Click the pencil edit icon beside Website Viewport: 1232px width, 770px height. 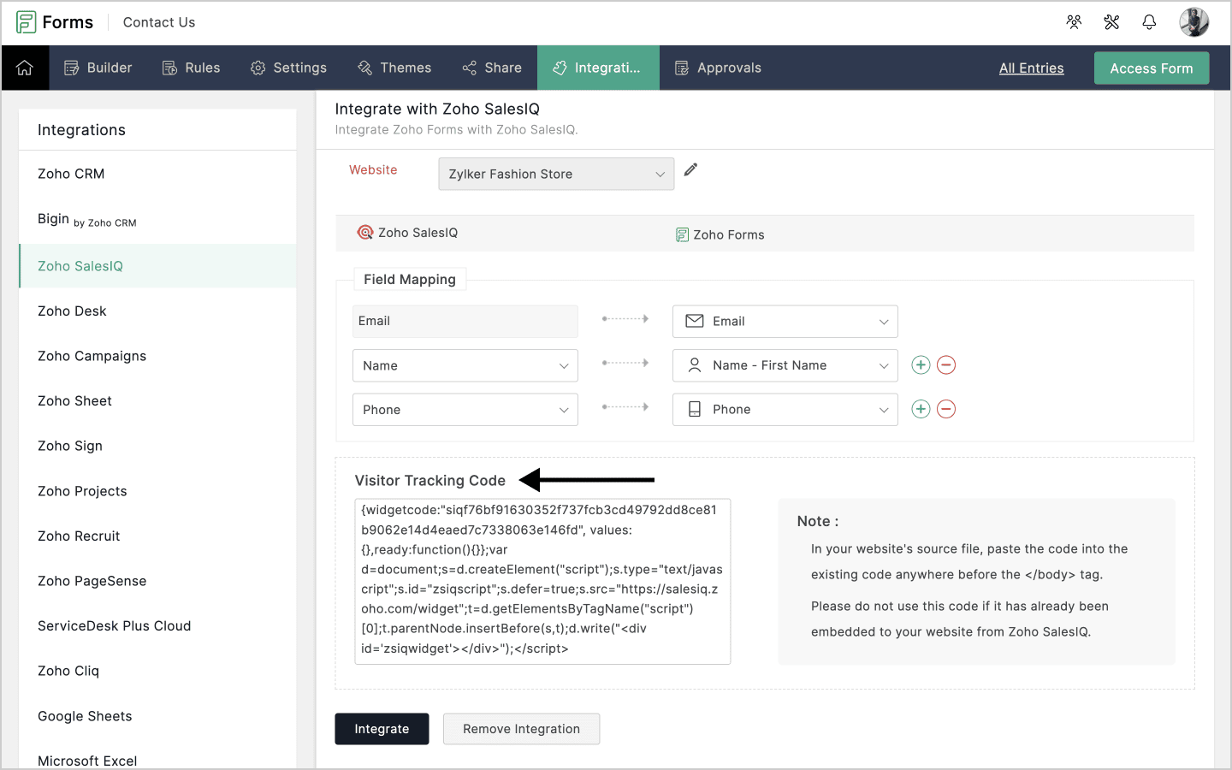pos(691,169)
